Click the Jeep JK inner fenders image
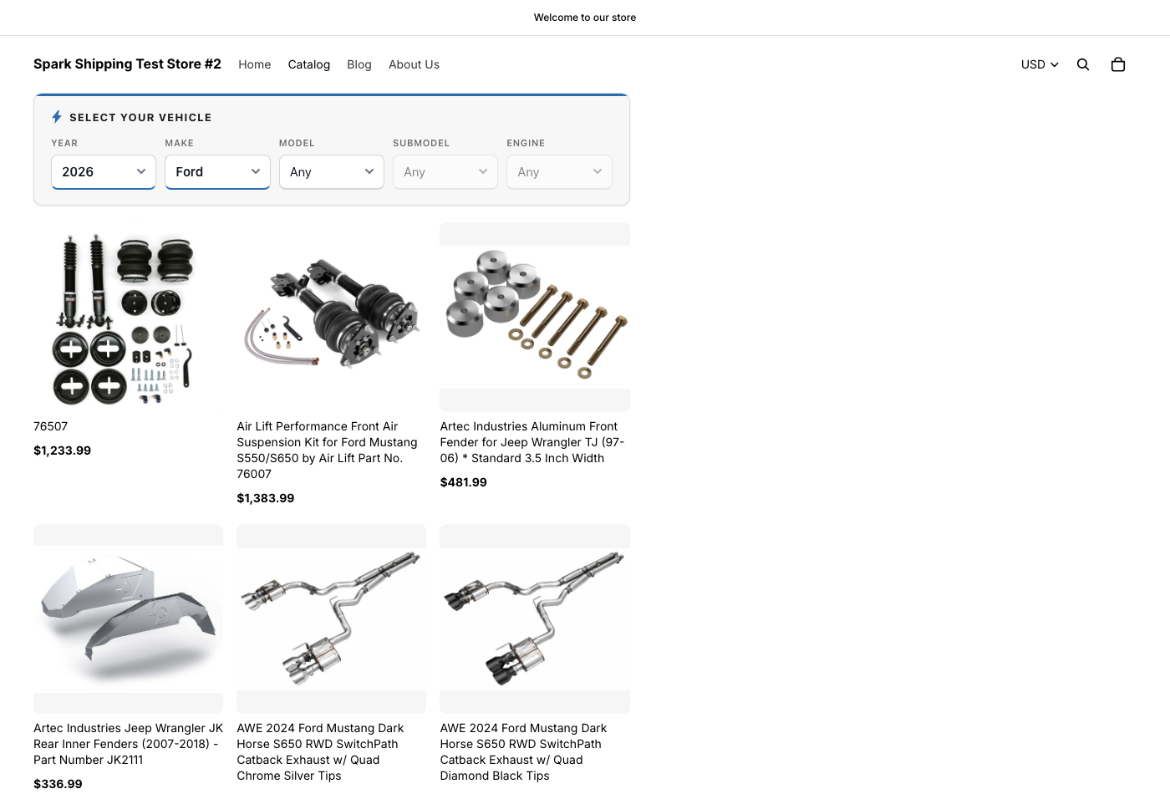This screenshot has height=794, width=1170. pyautogui.click(x=128, y=619)
